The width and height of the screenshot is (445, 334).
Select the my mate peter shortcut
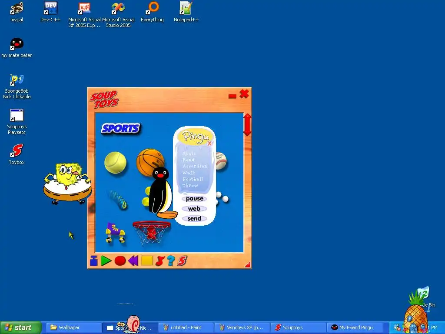coord(17,48)
